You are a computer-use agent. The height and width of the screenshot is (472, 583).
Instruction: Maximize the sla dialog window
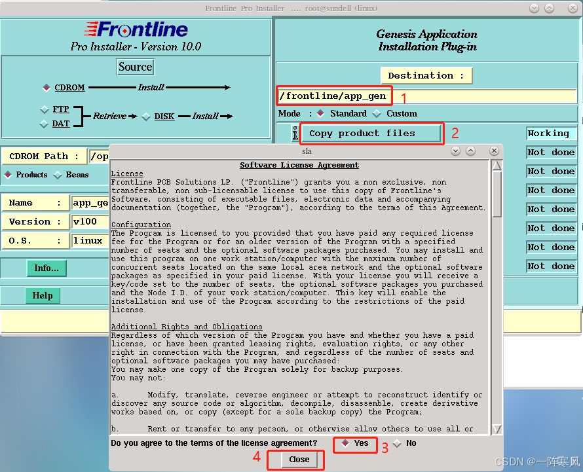tap(471, 151)
